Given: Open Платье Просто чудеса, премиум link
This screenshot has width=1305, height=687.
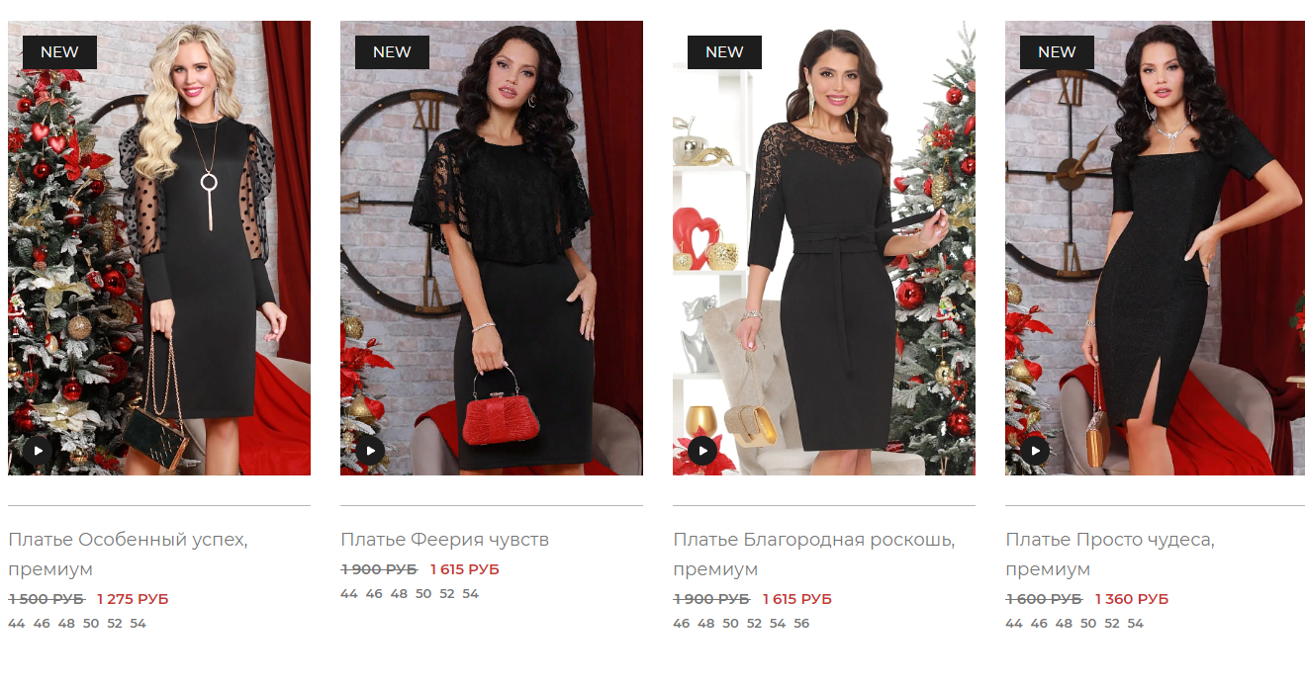Looking at the screenshot, I should [x=1110, y=555].
